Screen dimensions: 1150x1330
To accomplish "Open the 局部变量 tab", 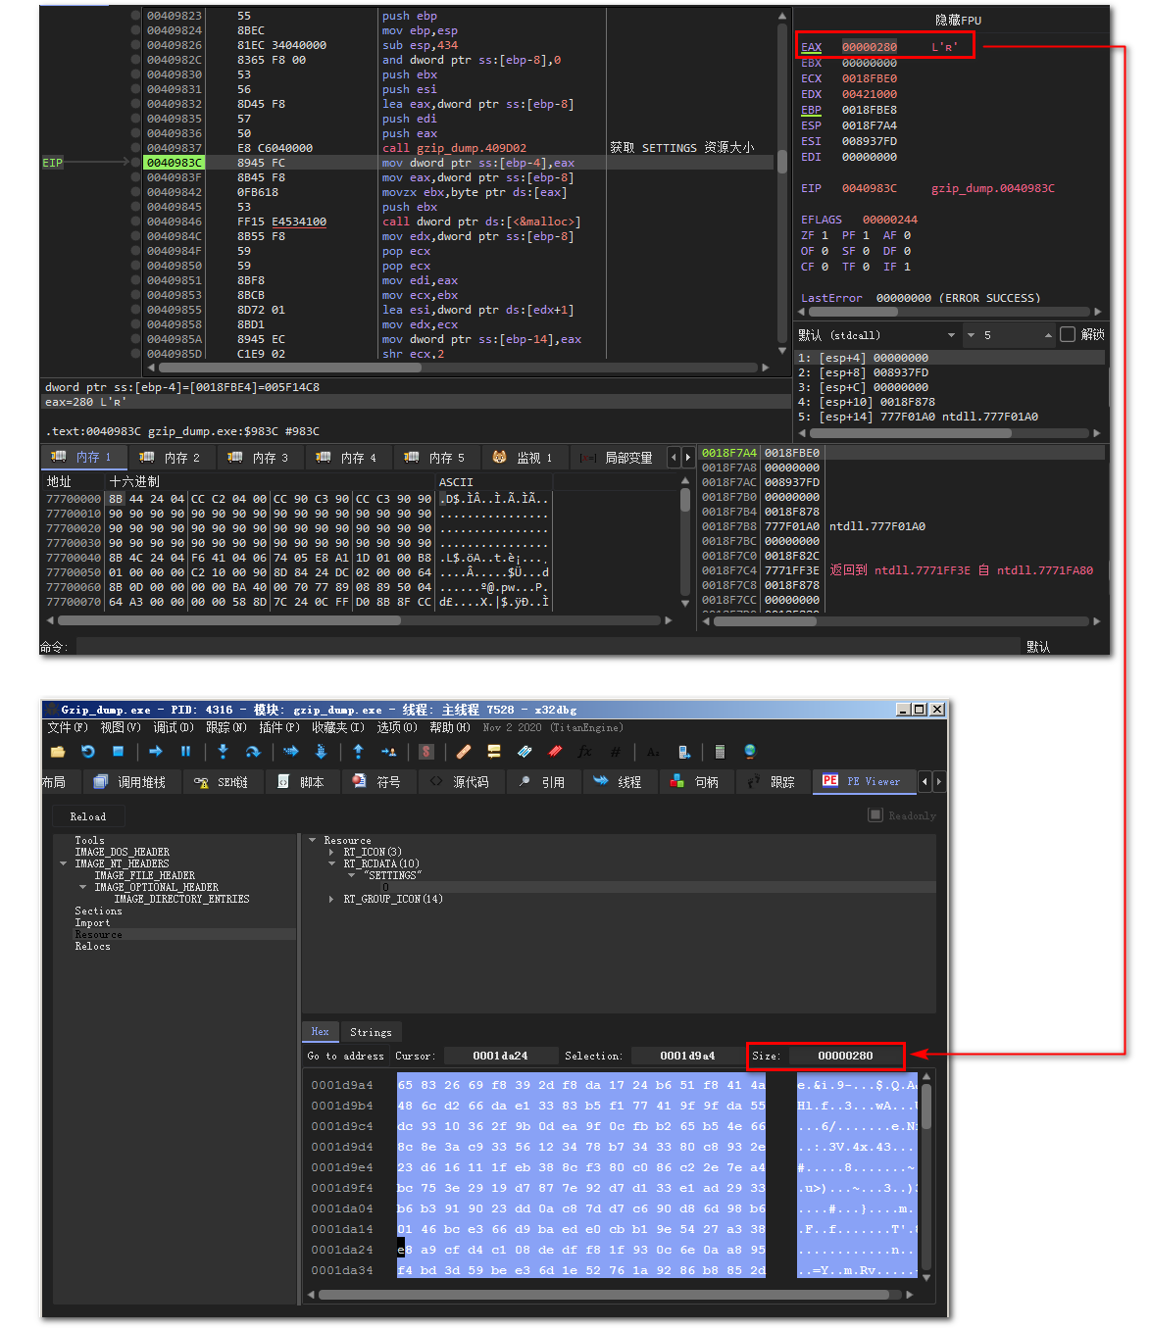I will click(616, 458).
